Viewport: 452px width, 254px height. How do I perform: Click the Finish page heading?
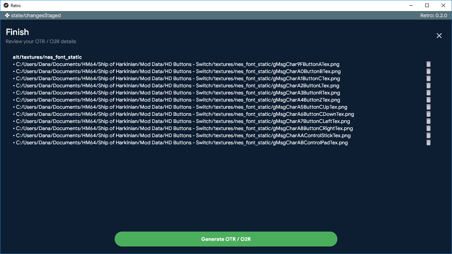(17, 32)
